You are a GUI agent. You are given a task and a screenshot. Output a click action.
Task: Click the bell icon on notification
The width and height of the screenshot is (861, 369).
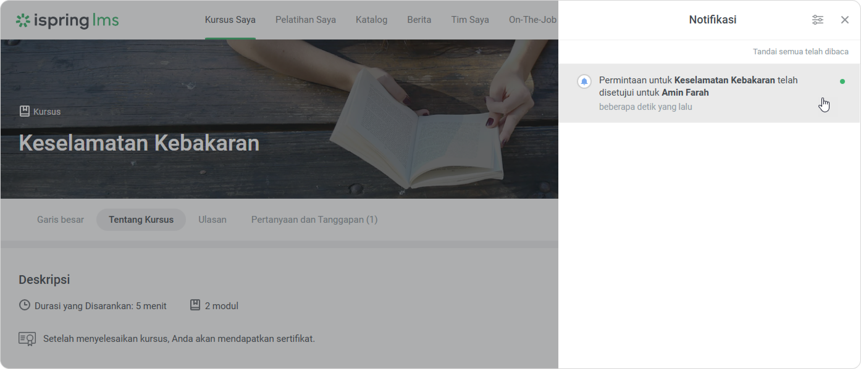click(x=584, y=81)
